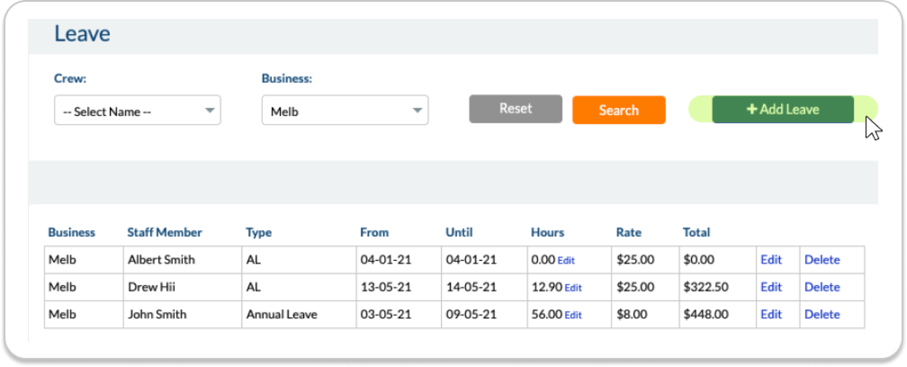The height and width of the screenshot is (367, 907).
Task: Click the orange Search button
Action: click(x=618, y=110)
